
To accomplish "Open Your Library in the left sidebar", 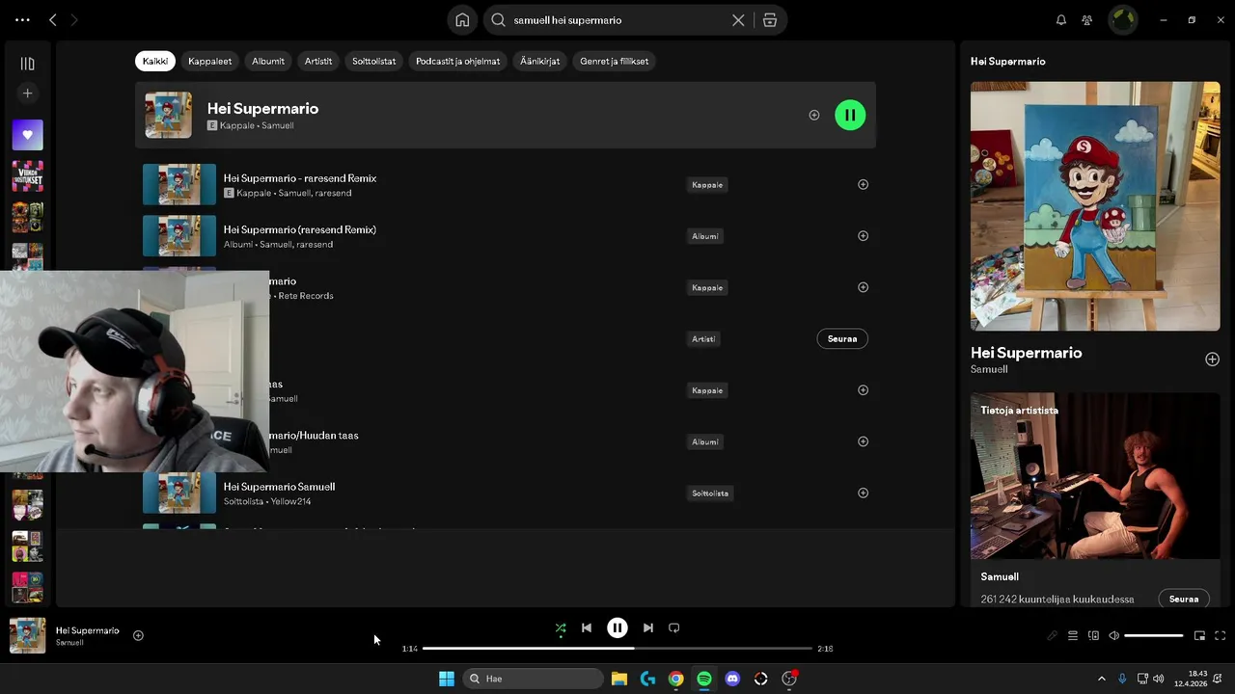I will pyautogui.click(x=27, y=64).
